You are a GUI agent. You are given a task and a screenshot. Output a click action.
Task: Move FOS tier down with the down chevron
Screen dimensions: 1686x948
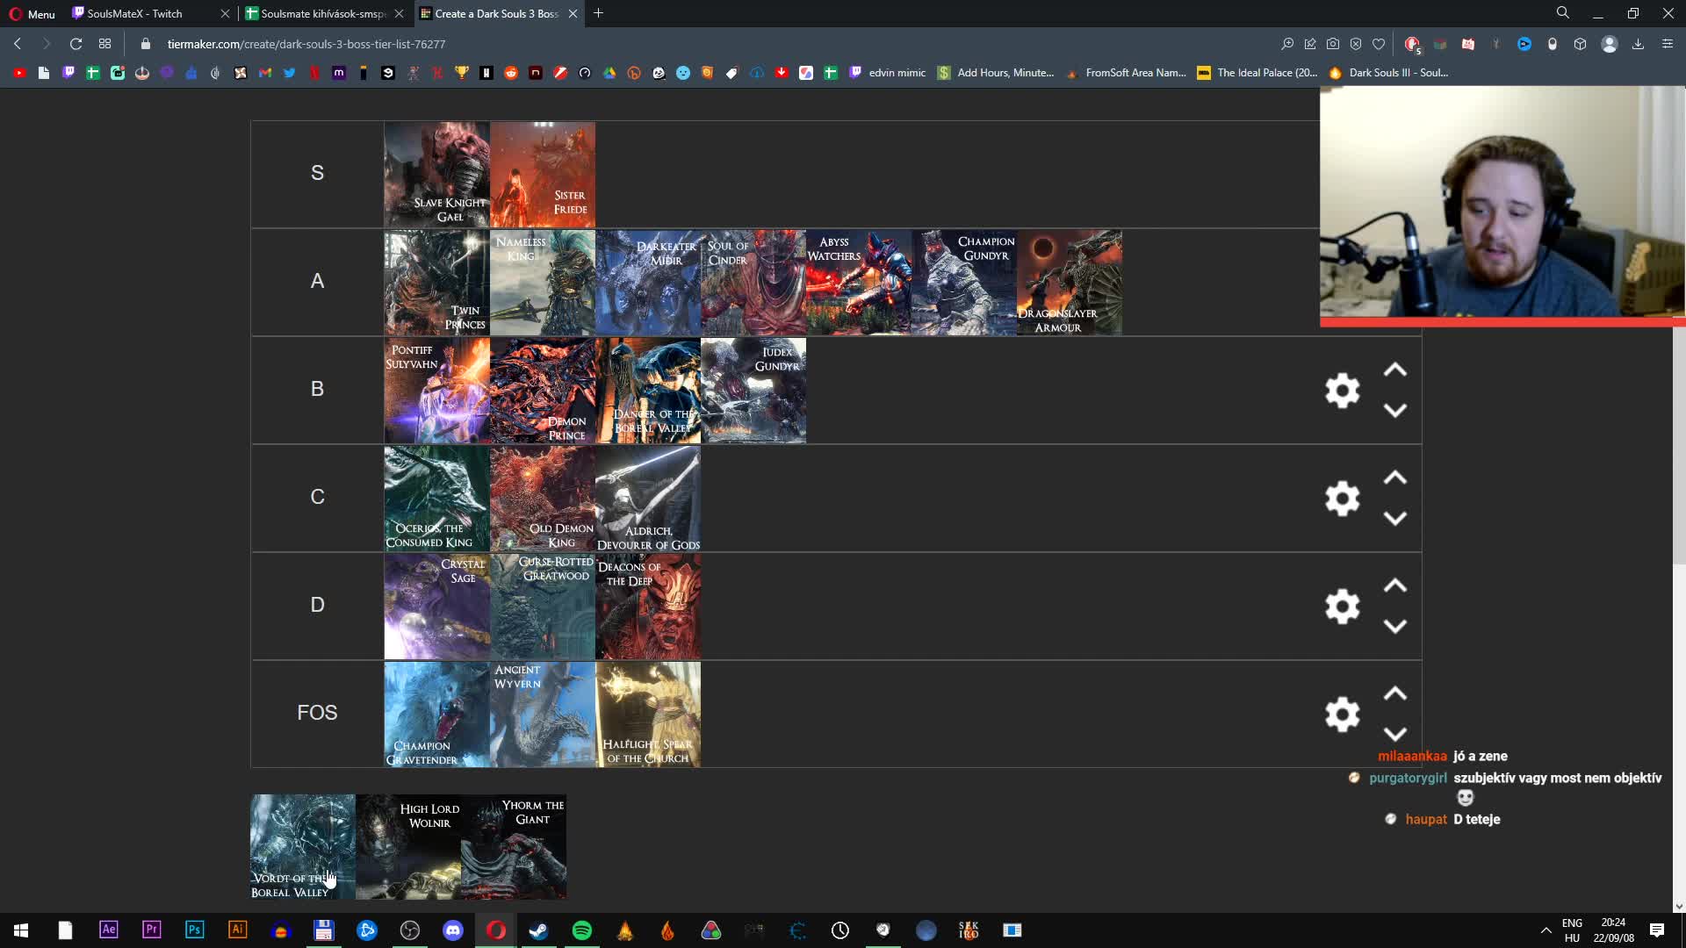pos(1395,735)
